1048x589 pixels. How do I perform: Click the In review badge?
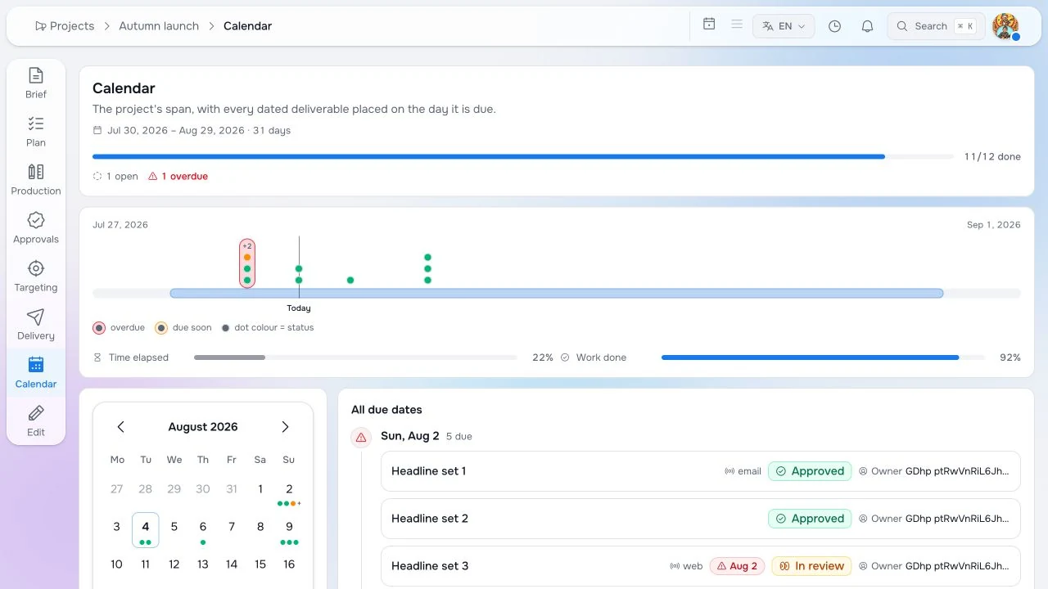click(x=811, y=566)
